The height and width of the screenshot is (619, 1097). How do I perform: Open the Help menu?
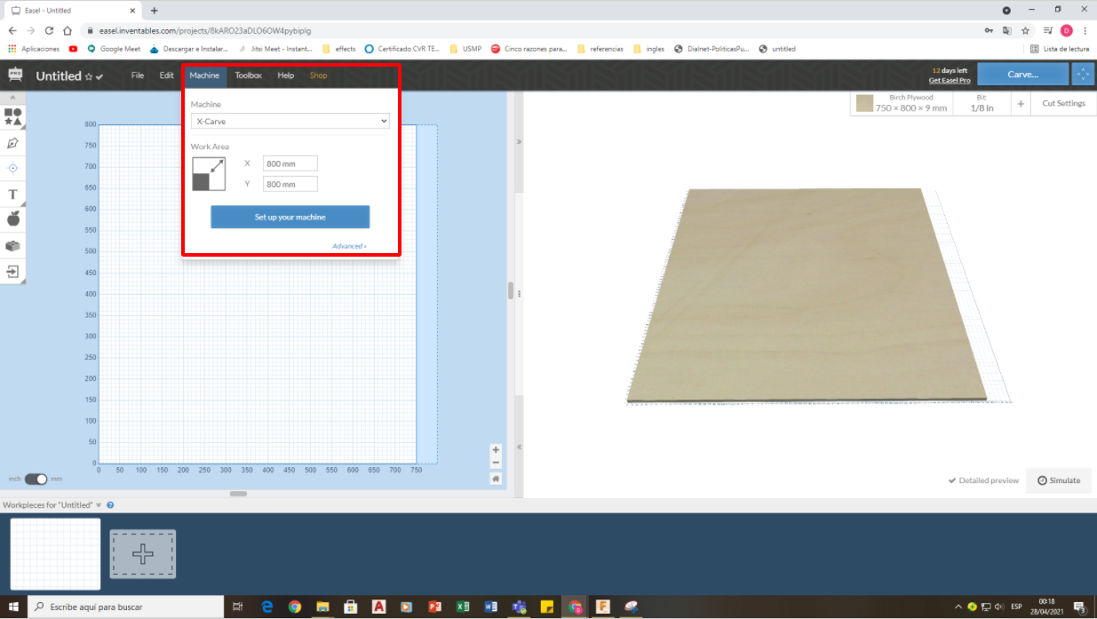[x=285, y=75]
